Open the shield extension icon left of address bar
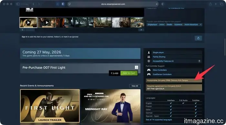226x125 pixels. [x=63, y=4]
